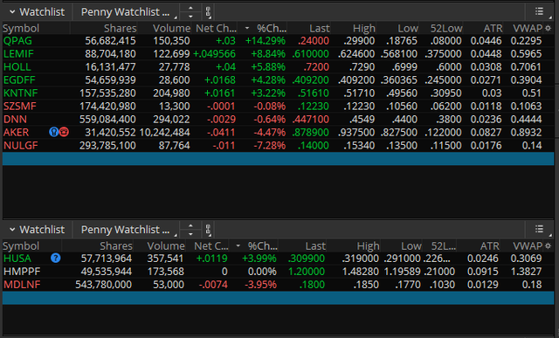
Task: Click the Last column header in the HUSA table
Action: pyautogui.click(x=315, y=245)
